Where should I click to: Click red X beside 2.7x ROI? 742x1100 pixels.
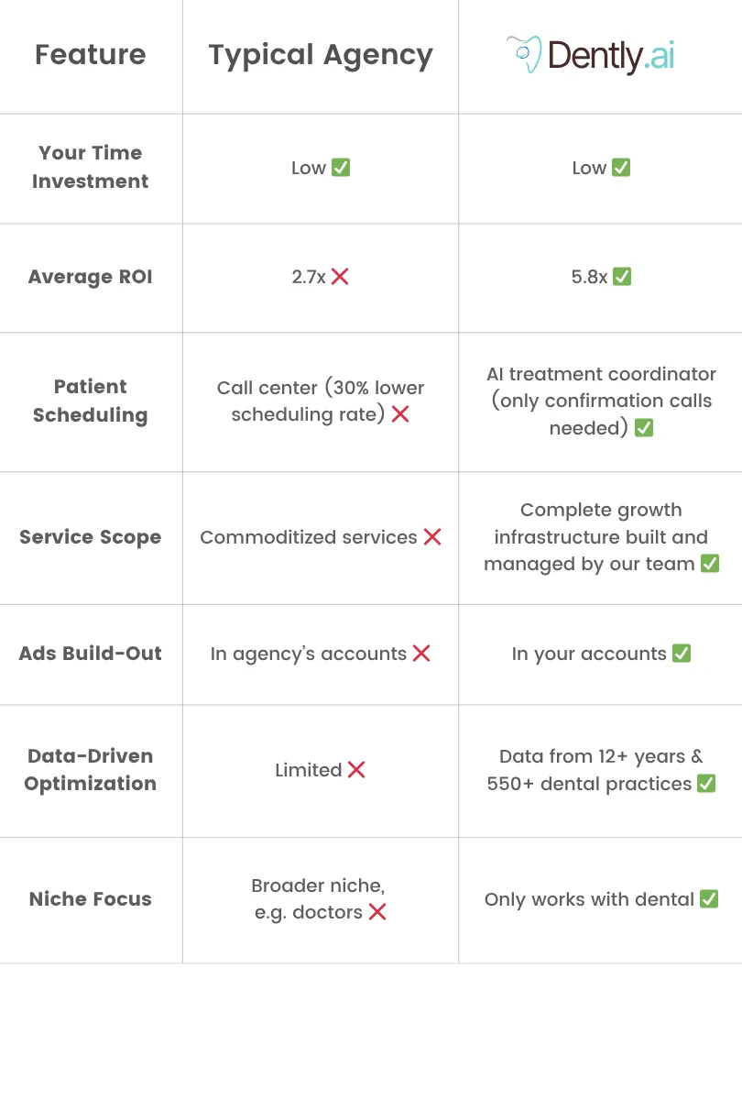pyautogui.click(x=340, y=276)
